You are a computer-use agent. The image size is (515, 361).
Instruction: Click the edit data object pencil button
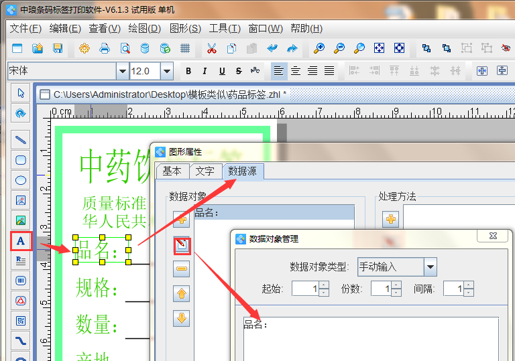pos(182,245)
